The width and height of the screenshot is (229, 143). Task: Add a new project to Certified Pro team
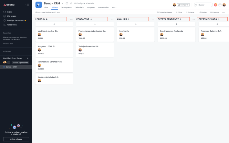27,58
